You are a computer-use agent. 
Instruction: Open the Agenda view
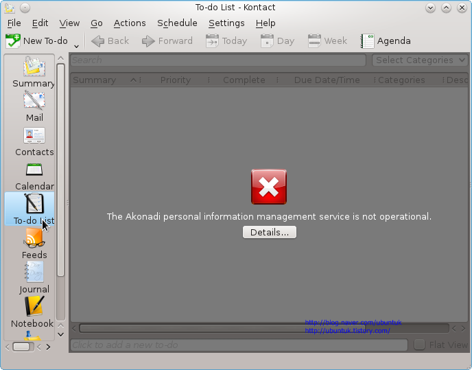tap(386, 41)
